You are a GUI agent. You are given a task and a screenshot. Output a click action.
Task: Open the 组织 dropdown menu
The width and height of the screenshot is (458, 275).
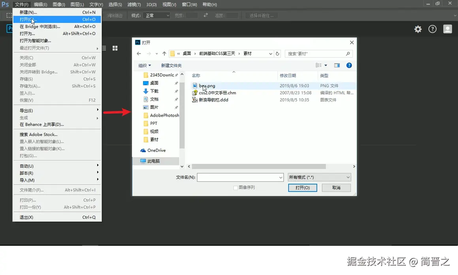click(x=145, y=66)
